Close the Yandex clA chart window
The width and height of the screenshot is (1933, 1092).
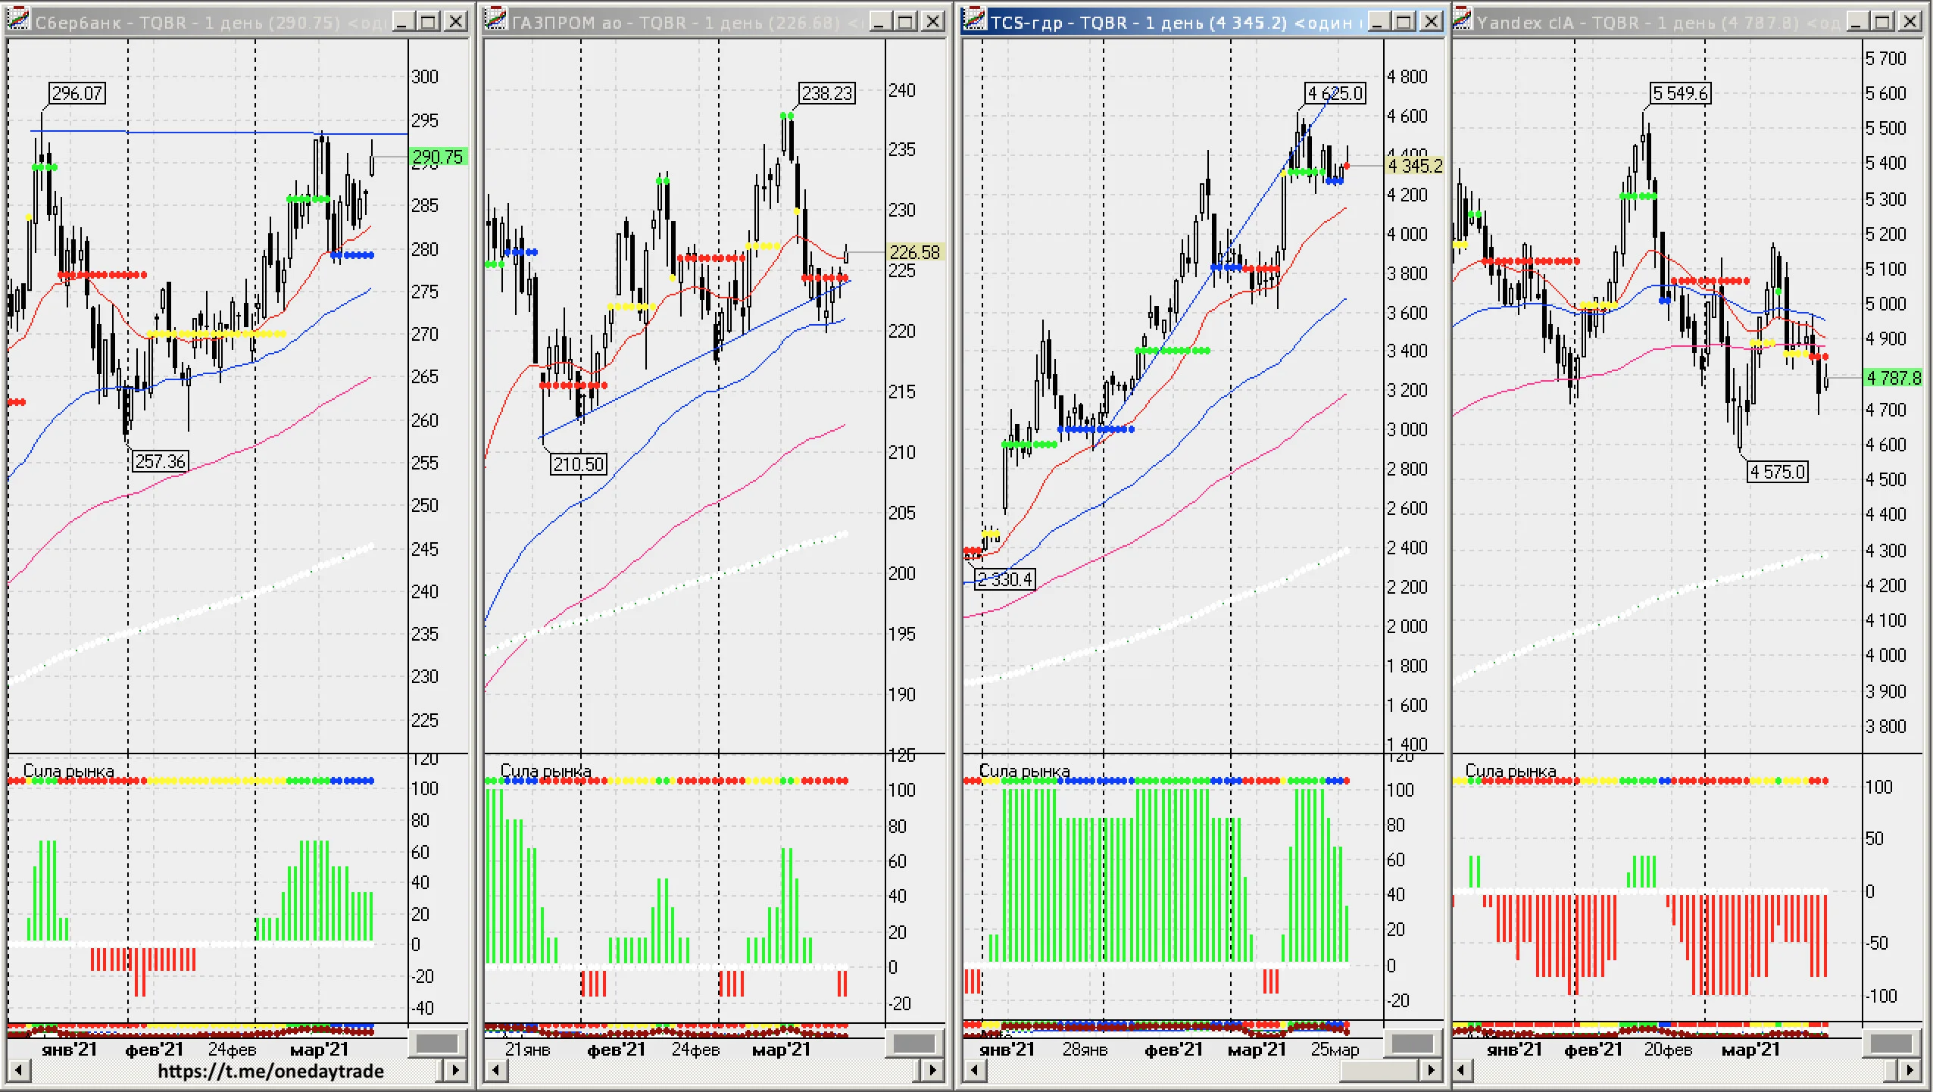(x=1910, y=21)
